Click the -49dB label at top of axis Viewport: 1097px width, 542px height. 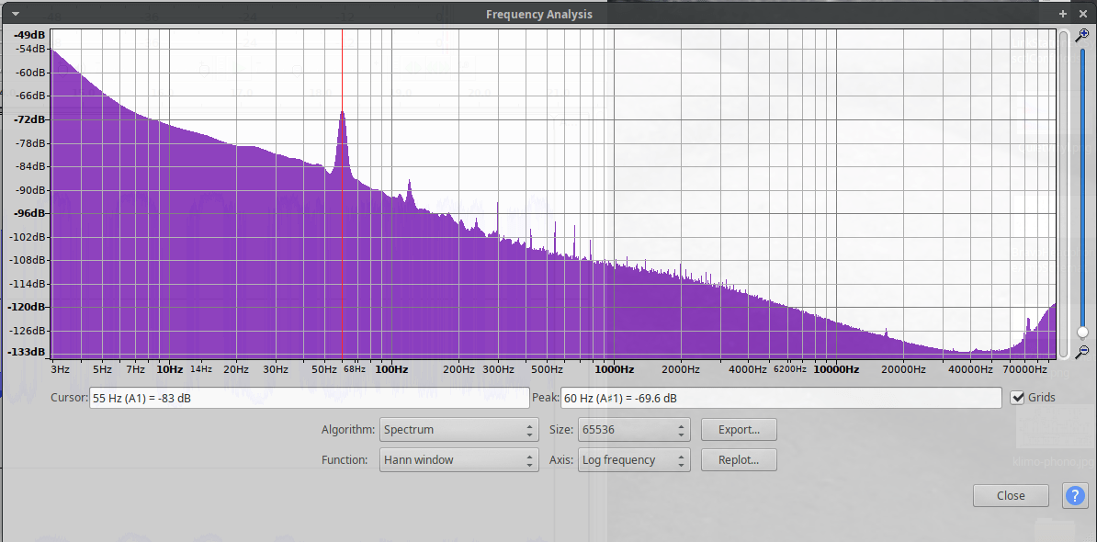(31, 35)
